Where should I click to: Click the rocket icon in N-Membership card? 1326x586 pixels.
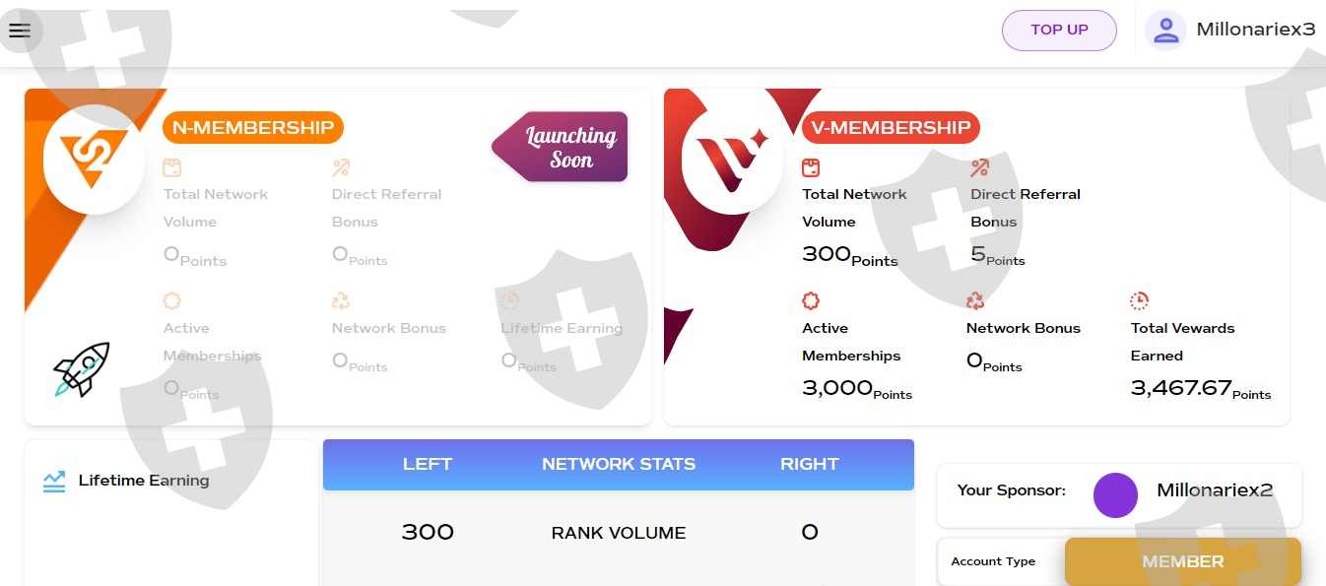coord(81,369)
